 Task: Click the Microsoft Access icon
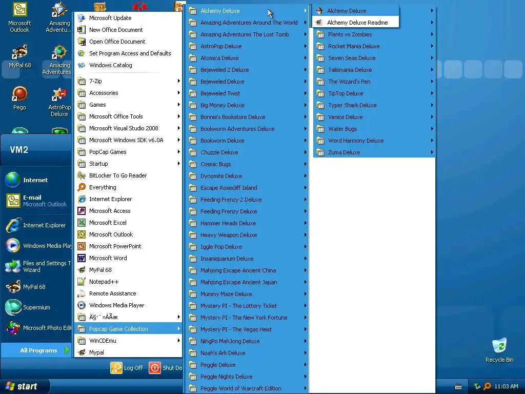82,211
